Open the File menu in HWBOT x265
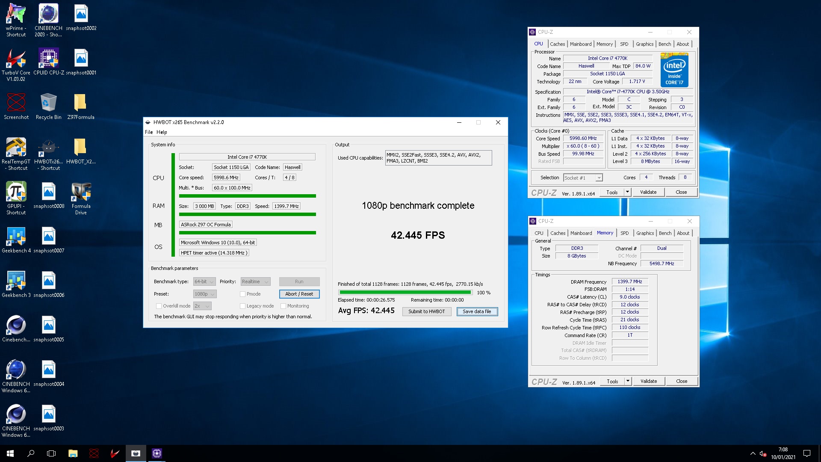 pyautogui.click(x=148, y=132)
